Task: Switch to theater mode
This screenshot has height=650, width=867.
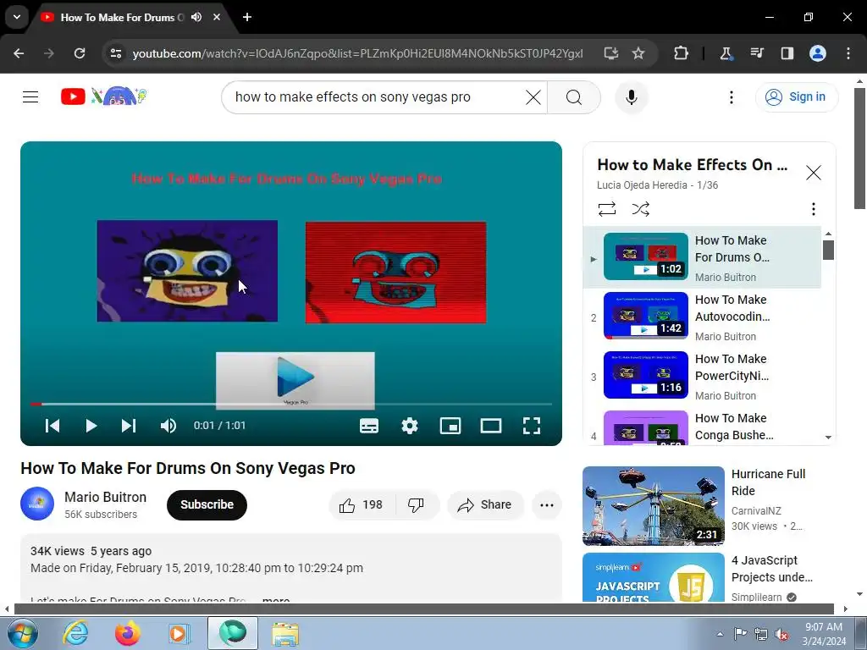Action: [x=490, y=426]
